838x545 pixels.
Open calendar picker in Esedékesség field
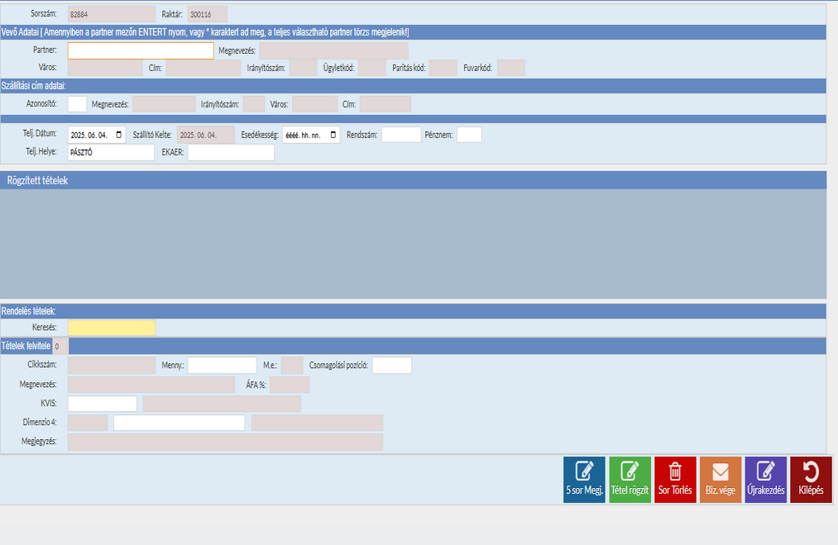[x=333, y=135]
